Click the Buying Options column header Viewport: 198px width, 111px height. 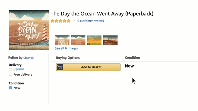point(68,58)
